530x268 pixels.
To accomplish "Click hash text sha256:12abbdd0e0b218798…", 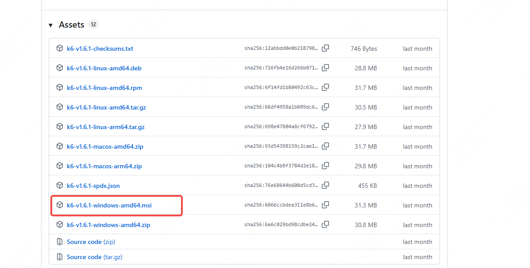I will point(281,48).
